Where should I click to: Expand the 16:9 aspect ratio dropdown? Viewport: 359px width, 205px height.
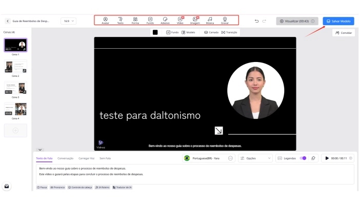pos(68,21)
